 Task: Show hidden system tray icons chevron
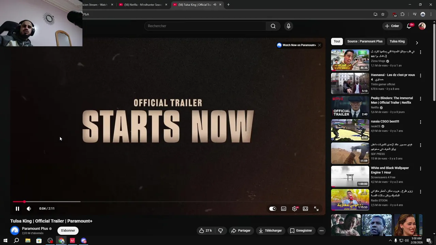pos(390,241)
